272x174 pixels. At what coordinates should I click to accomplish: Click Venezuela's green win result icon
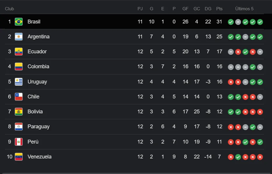[238, 157]
